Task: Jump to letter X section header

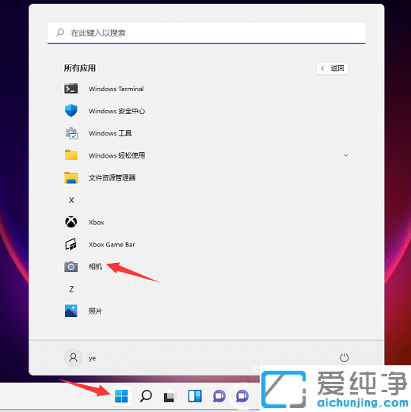Action: point(71,200)
